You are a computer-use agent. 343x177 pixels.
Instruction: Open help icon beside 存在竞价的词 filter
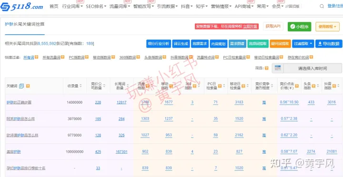pyautogui.click(x=311, y=57)
